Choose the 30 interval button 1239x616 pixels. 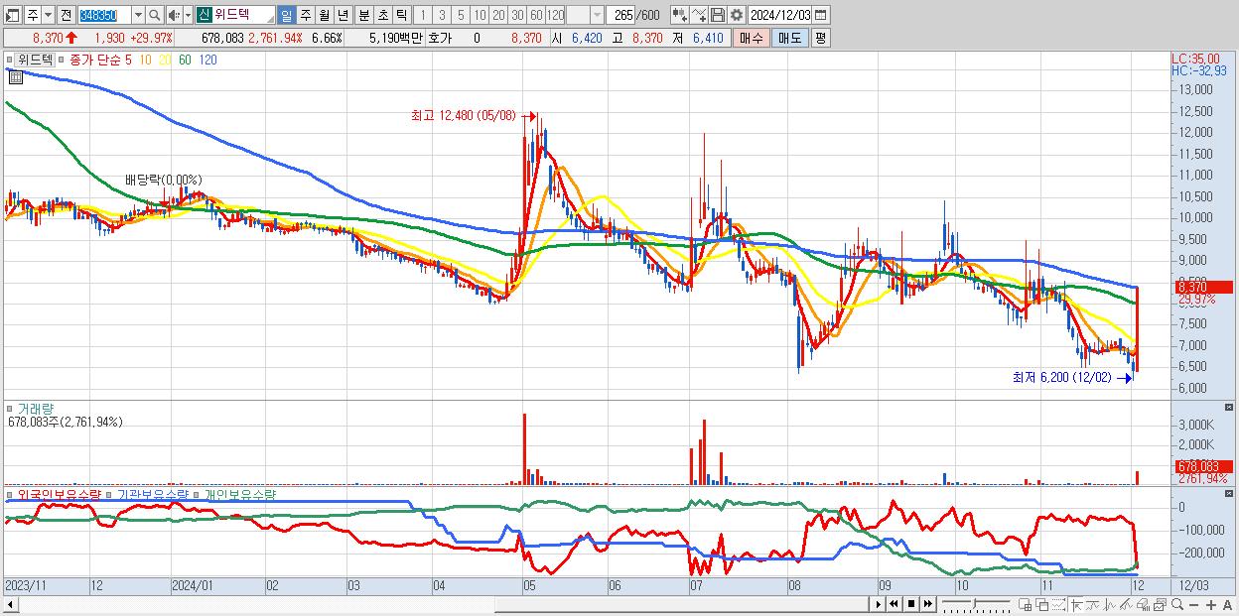517,15
